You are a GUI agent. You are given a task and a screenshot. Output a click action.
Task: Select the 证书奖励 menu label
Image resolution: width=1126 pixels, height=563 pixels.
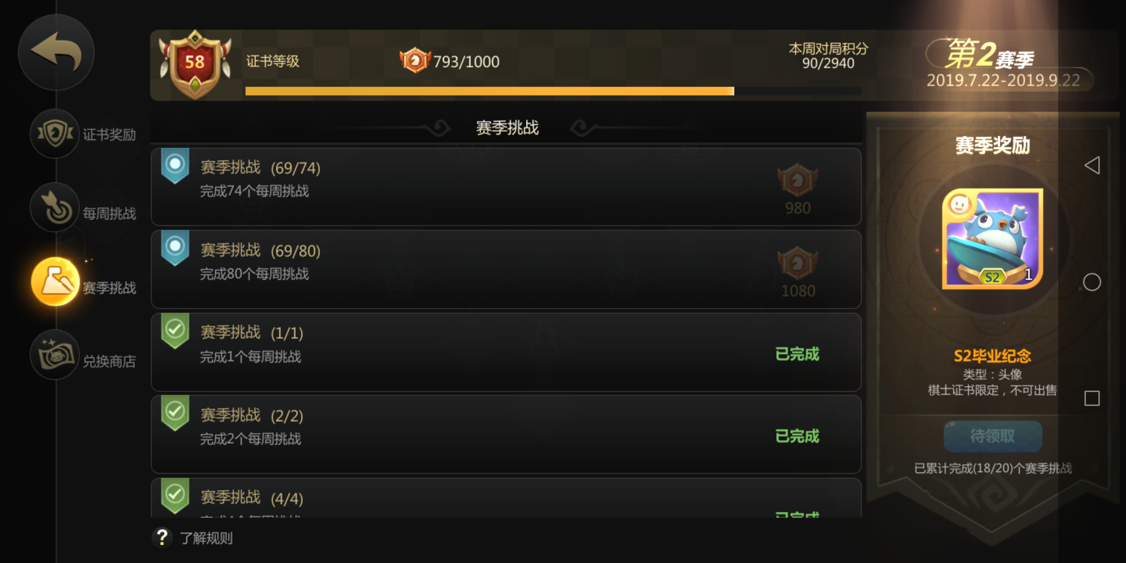(x=109, y=134)
